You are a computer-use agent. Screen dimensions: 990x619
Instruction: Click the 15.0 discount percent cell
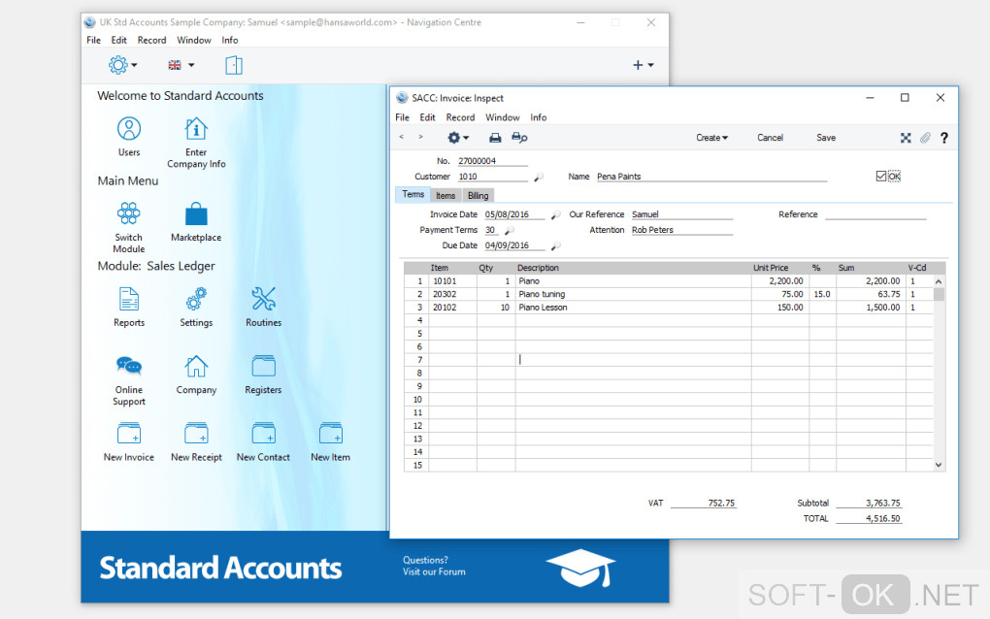[x=823, y=294]
